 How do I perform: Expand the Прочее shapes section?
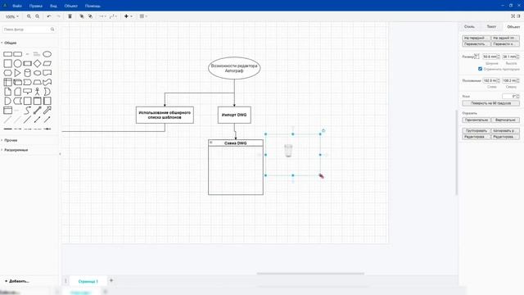coord(10,140)
